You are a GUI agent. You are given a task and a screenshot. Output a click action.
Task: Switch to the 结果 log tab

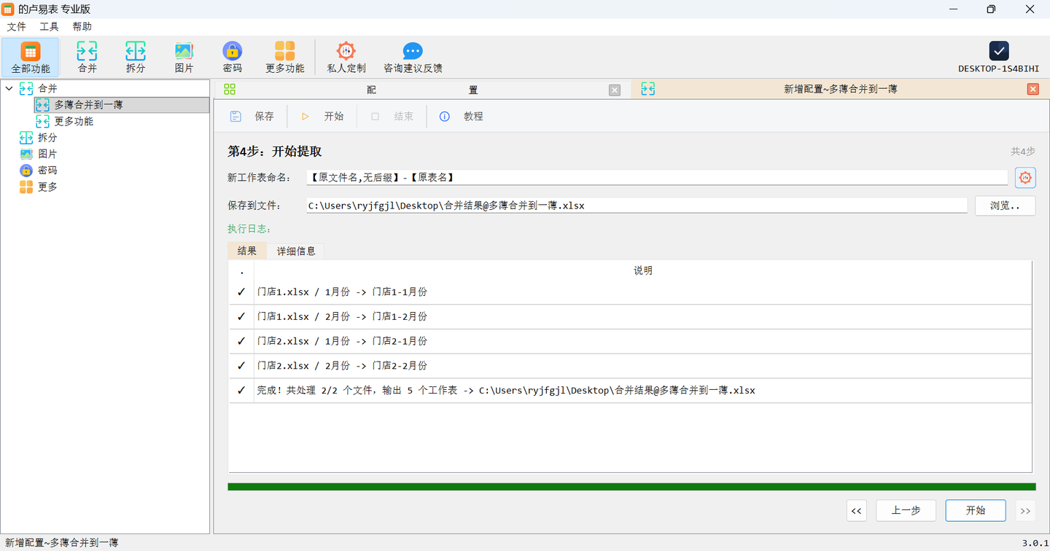247,251
